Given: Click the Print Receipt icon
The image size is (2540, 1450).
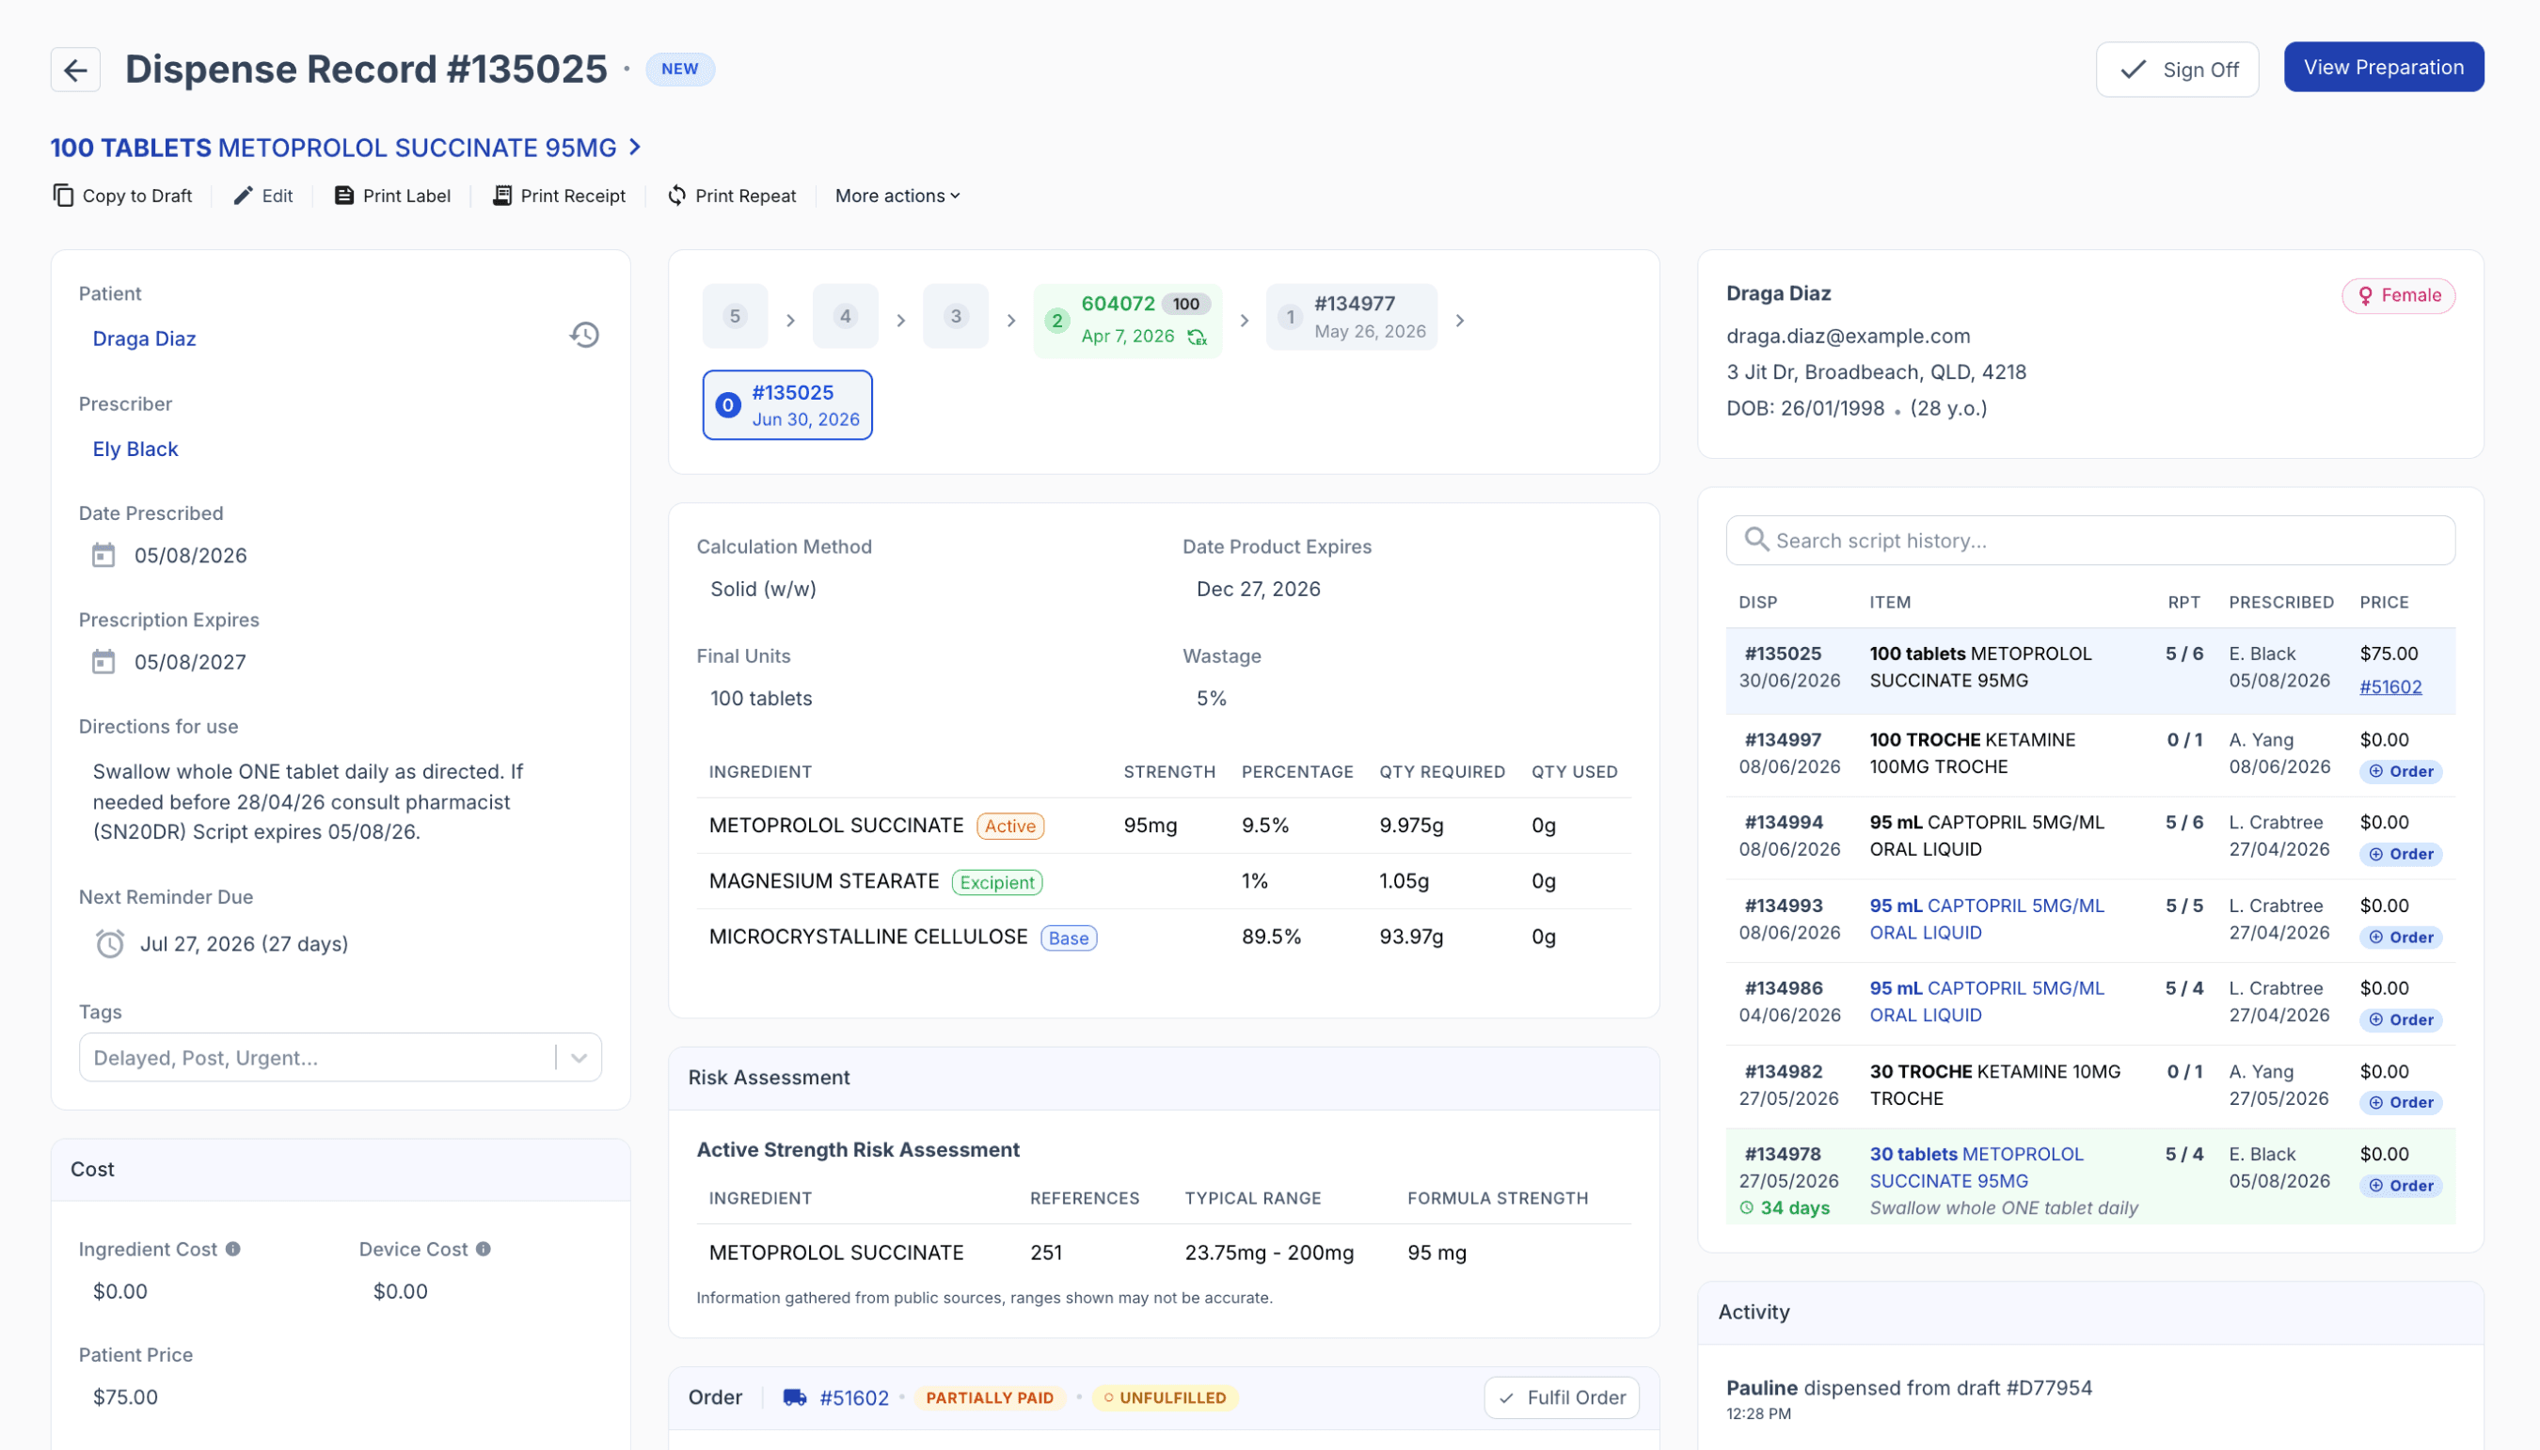Looking at the screenshot, I should [502, 196].
